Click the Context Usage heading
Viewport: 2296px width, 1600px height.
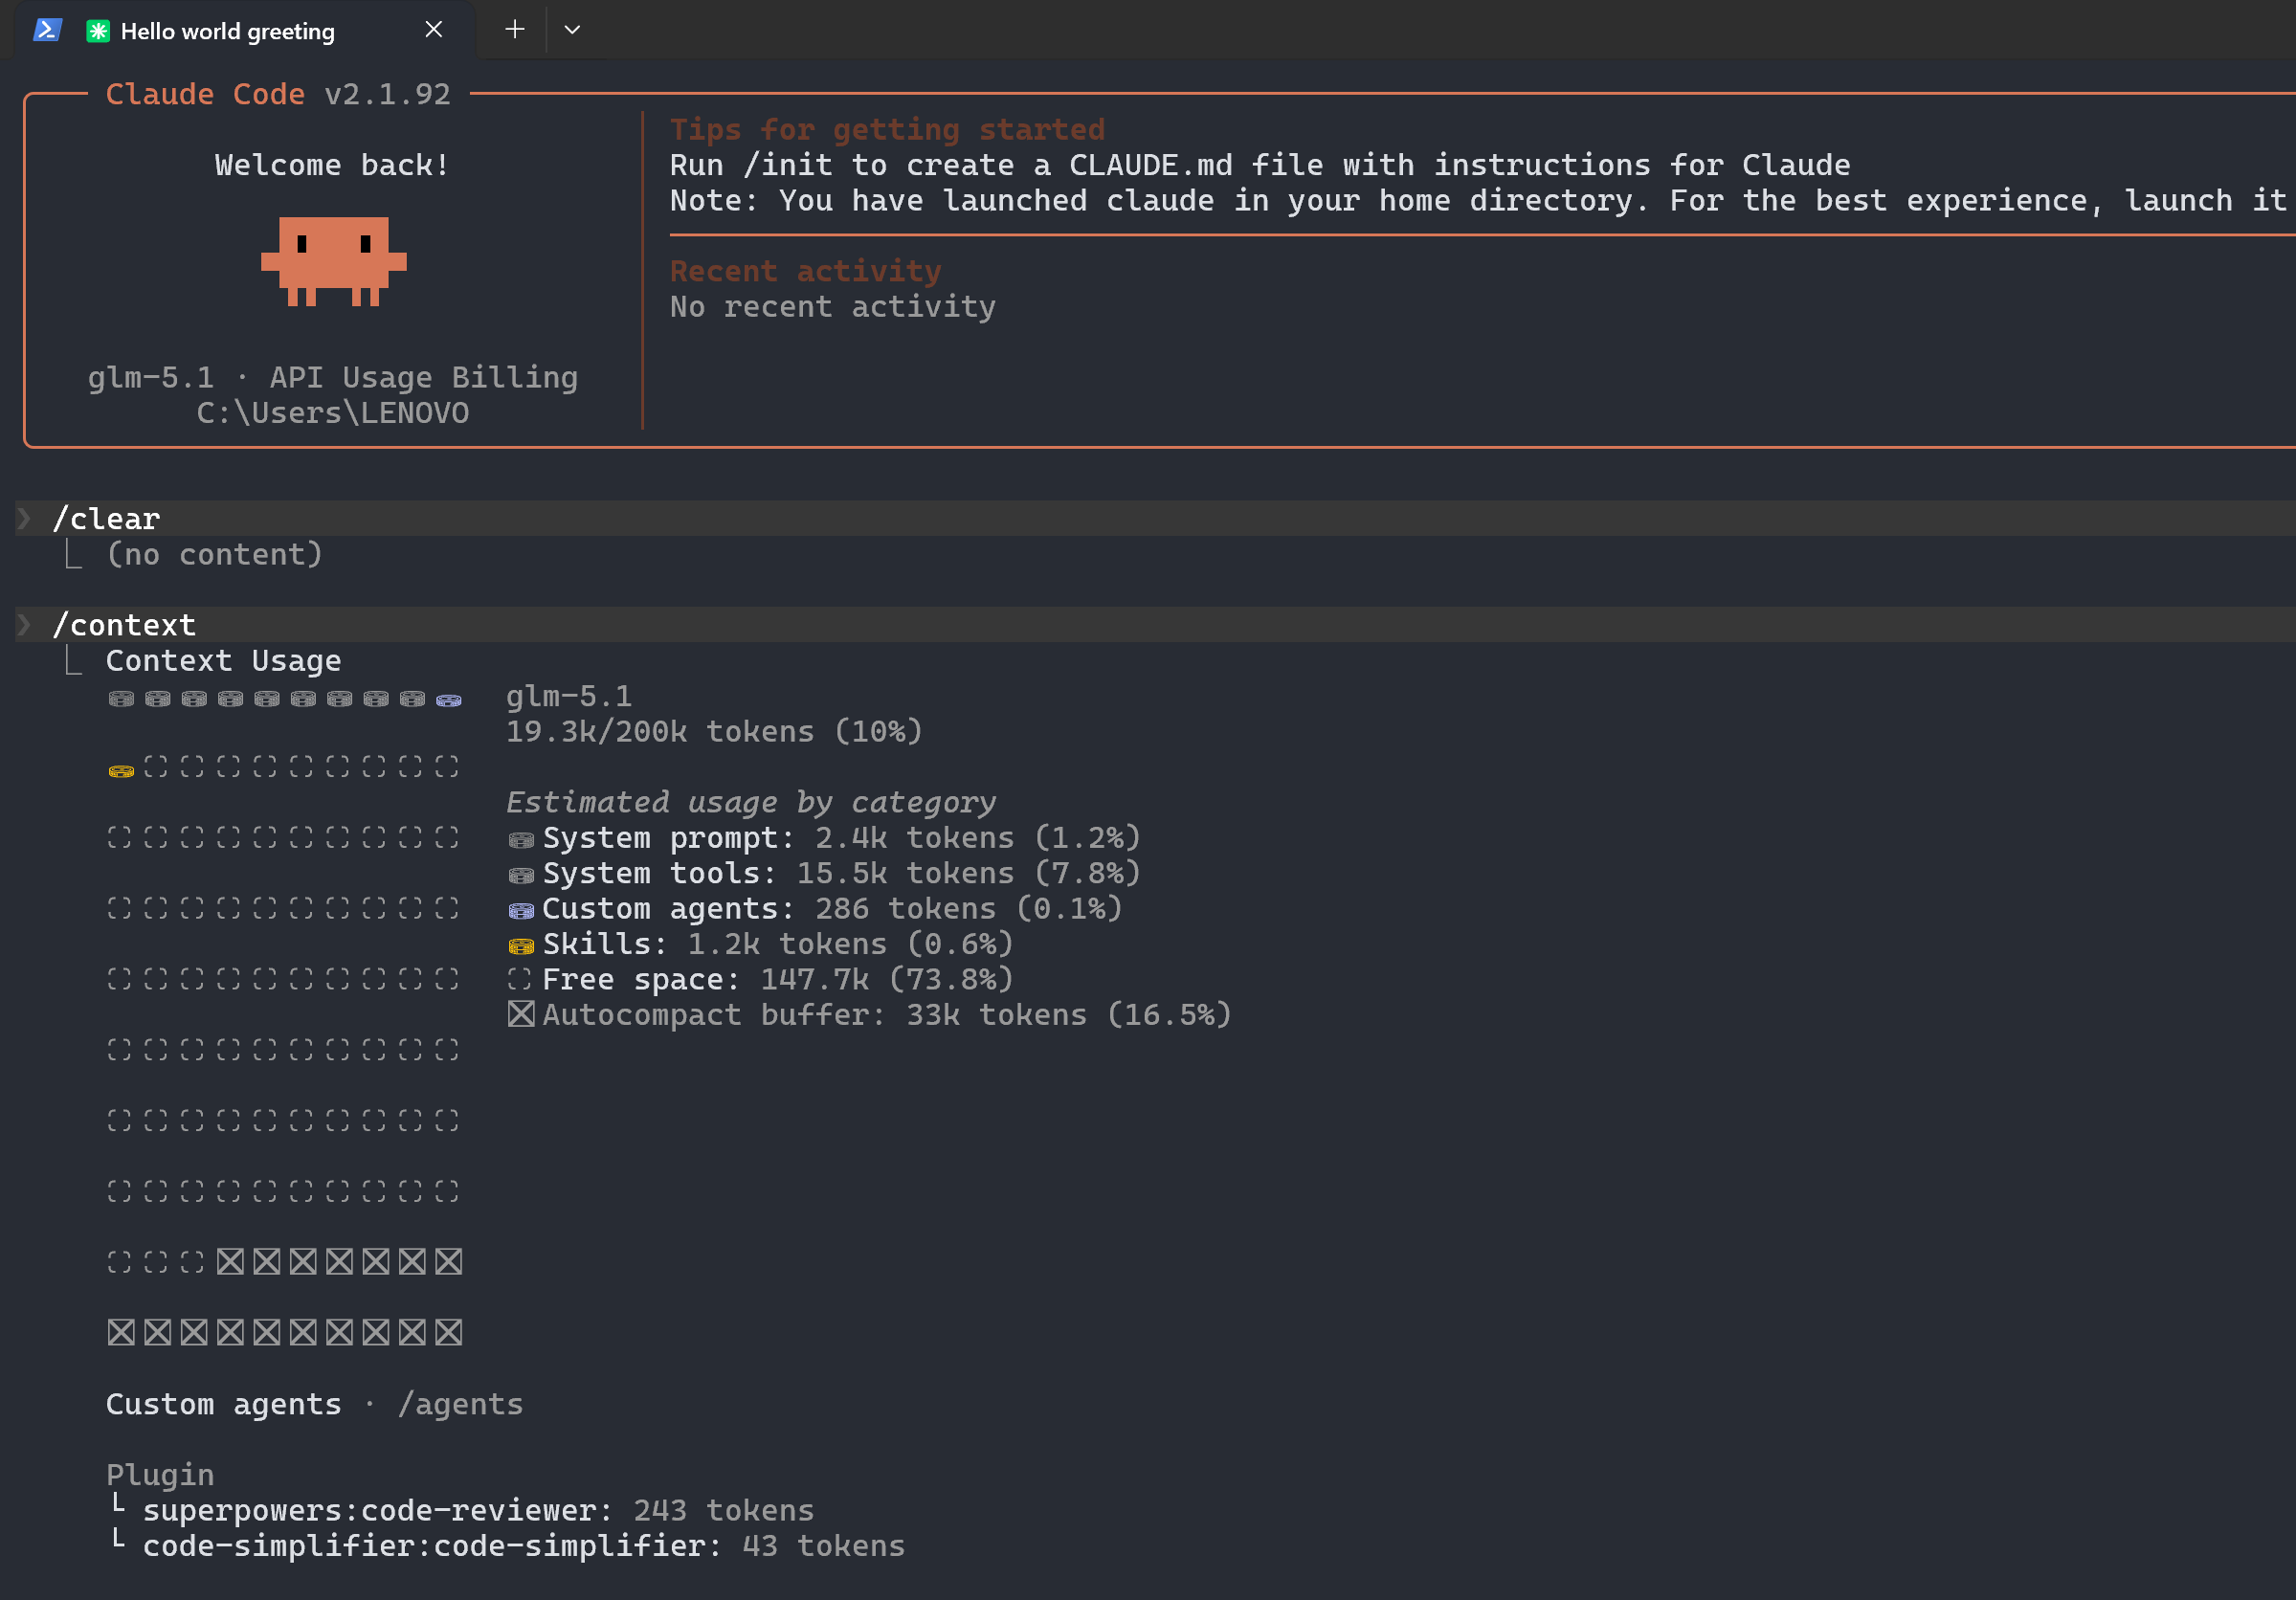coord(223,660)
